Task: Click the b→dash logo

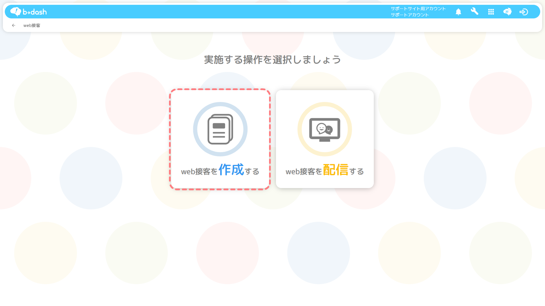Action: [28, 12]
